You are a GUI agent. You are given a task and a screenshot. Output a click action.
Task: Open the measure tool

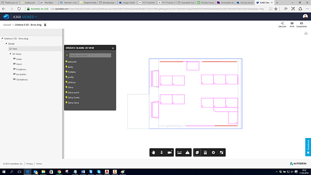(x=179, y=152)
